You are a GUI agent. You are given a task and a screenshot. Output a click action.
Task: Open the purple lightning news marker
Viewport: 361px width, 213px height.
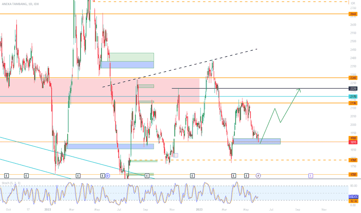click(258, 176)
